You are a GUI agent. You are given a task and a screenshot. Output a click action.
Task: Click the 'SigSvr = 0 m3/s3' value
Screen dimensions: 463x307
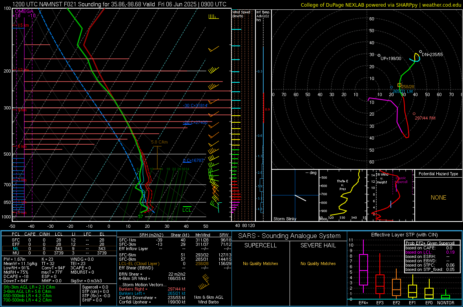pos(86,281)
